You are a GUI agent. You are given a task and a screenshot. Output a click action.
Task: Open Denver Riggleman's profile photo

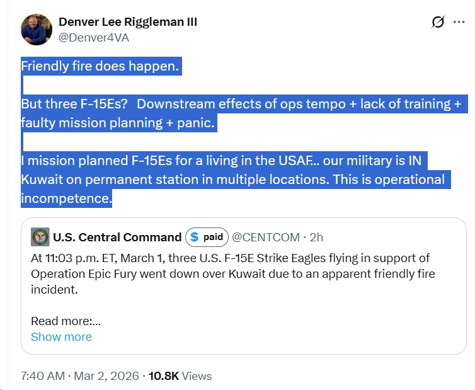[x=37, y=29]
